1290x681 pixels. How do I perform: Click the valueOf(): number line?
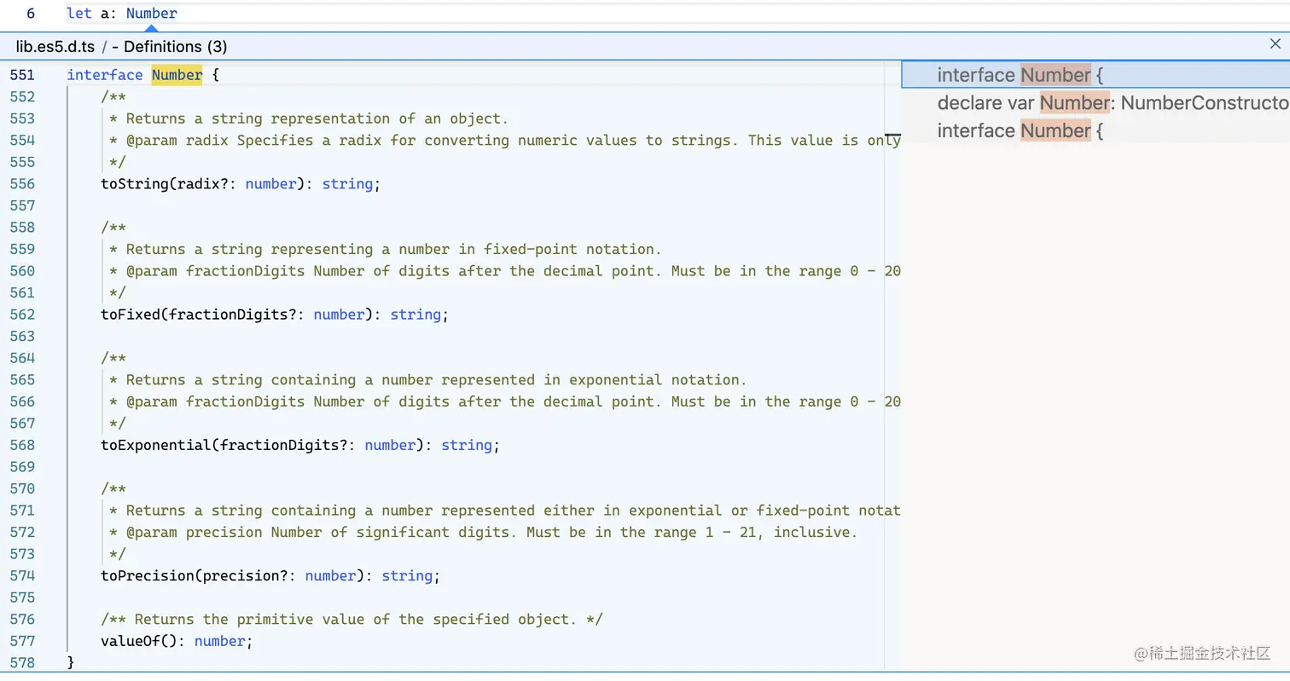(x=177, y=641)
